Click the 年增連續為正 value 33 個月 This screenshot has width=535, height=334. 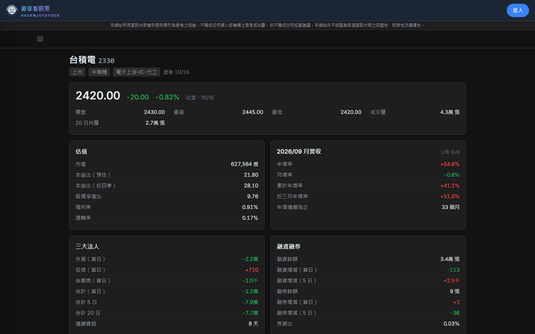tap(451, 207)
